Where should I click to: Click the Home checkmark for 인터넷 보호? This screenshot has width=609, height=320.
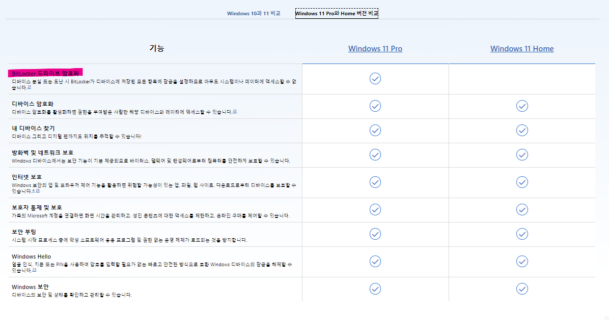(x=522, y=182)
